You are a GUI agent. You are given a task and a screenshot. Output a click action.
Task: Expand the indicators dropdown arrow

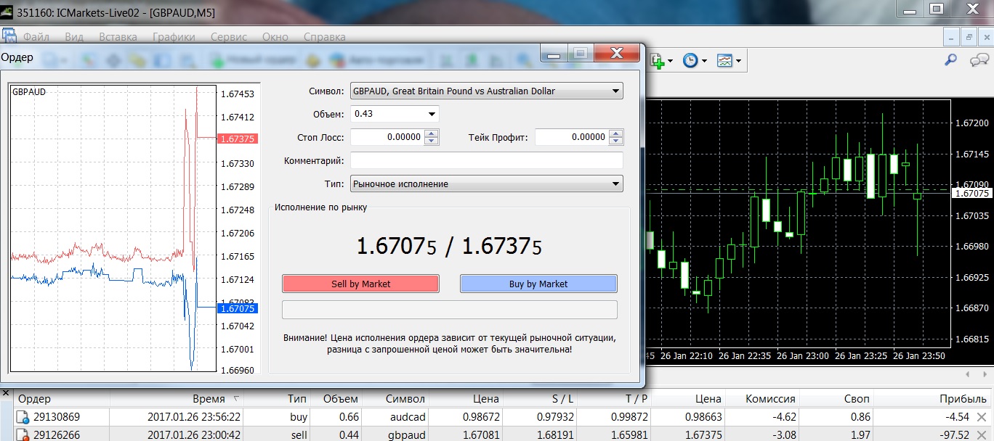pos(670,61)
